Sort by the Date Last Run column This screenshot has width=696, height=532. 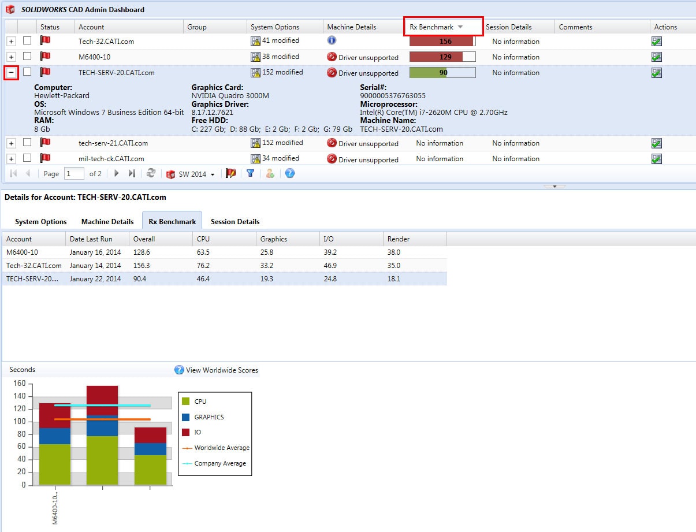(97, 239)
